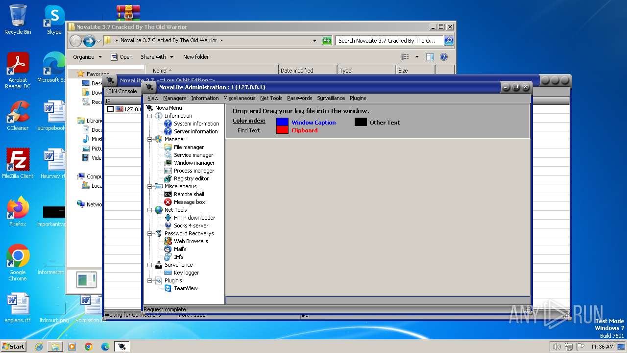Image resolution: width=627 pixels, height=353 pixels.
Task: Open the Windows Start menu
Action: click(x=13, y=347)
